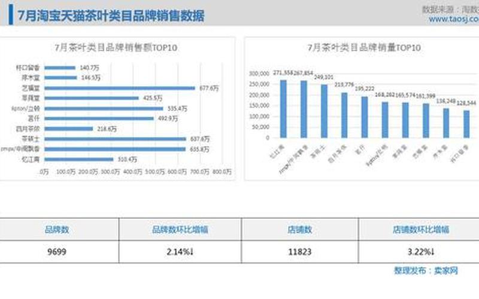Click the 492.9万 value label
Image resolution: width=479 pixels, height=299 pixels.
[168, 118]
